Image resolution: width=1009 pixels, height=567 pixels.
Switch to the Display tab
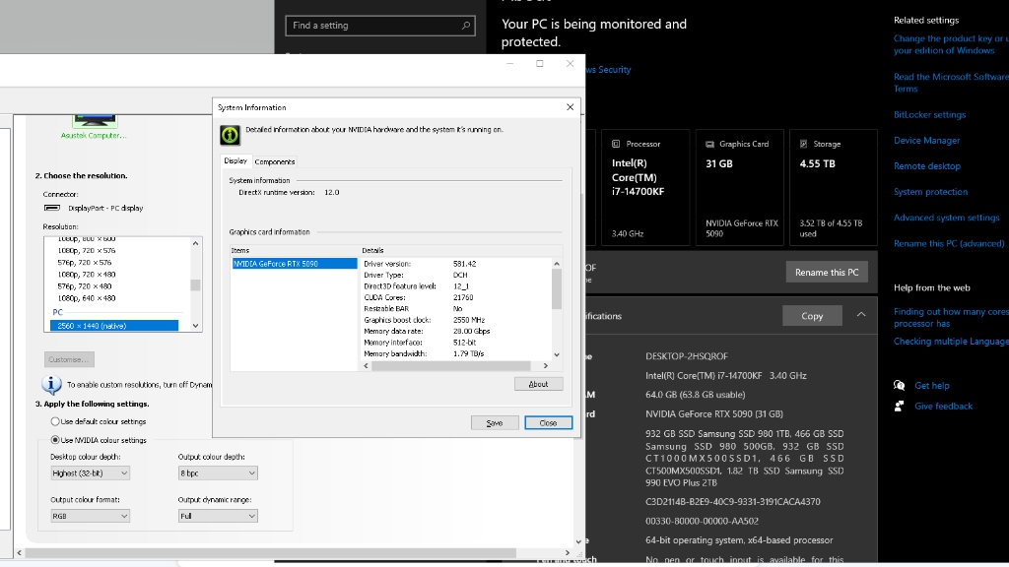click(x=235, y=160)
